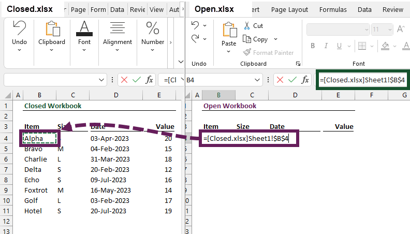Click the Redo arrow in Open.xlsx
This screenshot has width=410, height=234.
click(195, 39)
